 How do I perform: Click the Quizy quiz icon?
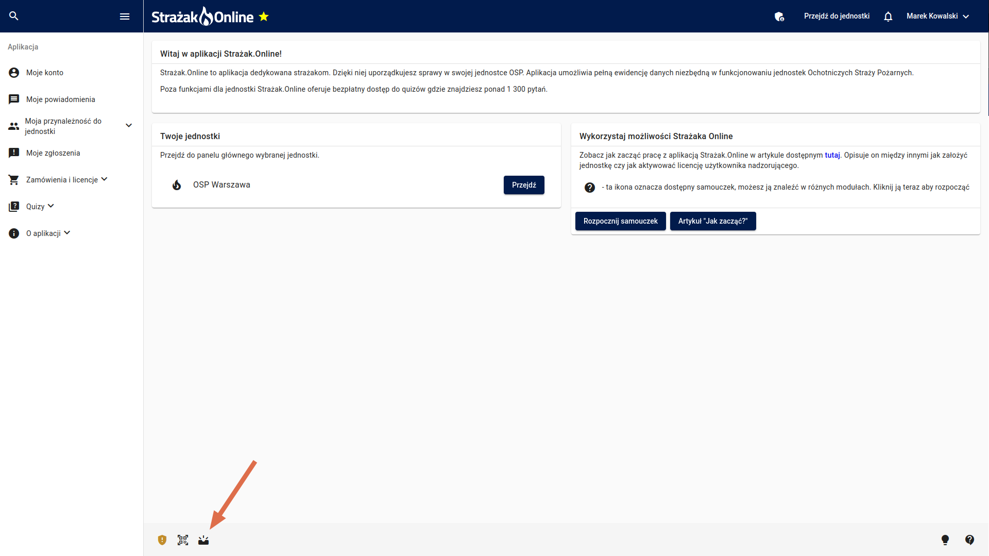click(x=14, y=207)
